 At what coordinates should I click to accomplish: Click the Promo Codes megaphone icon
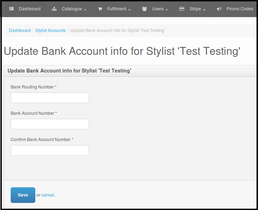(x=219, y=9)
